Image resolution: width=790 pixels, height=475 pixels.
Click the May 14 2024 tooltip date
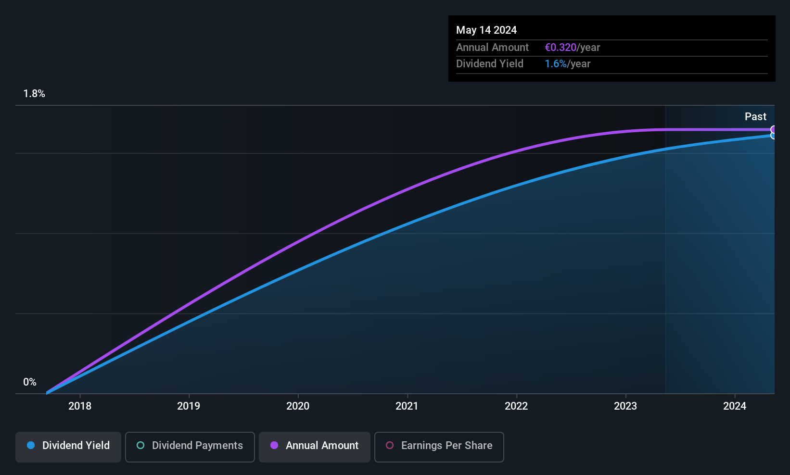tap(486, 30)
